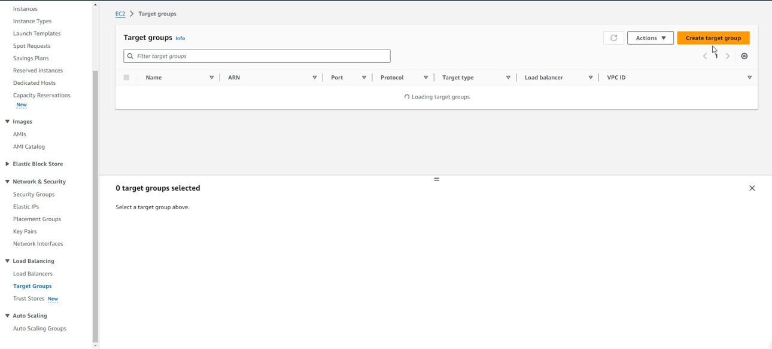
Task: Close the target group details panel
Action: click(x=752, y=188)
